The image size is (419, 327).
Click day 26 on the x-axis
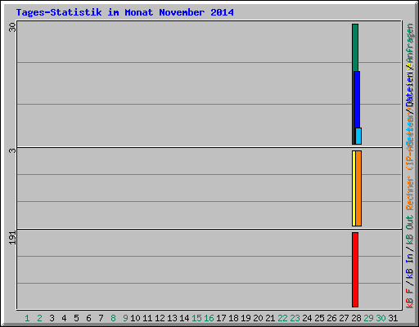point(331,318)
